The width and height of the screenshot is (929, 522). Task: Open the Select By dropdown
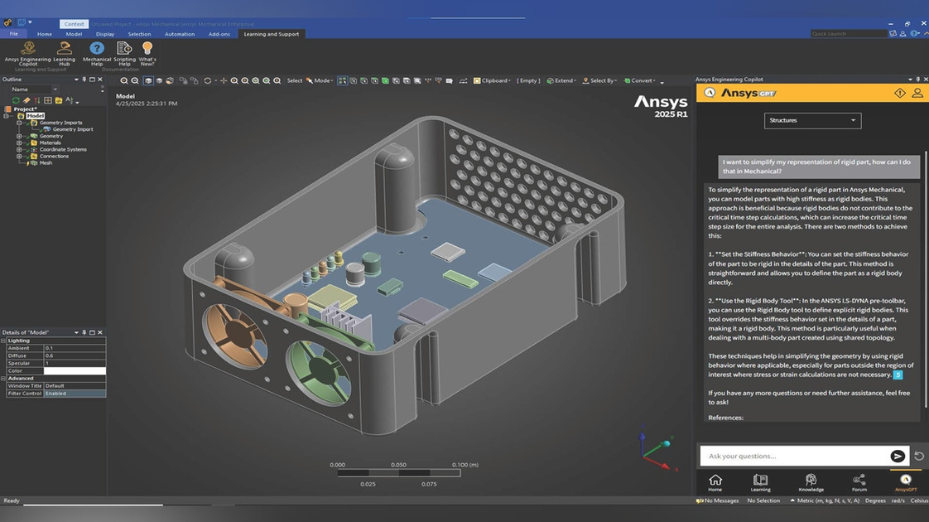tap(599, 80)
